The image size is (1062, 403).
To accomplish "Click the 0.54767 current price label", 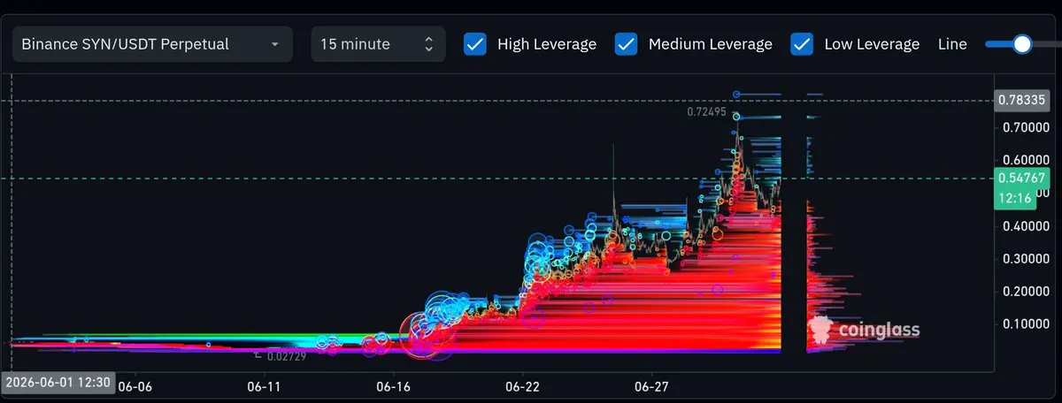I will click(x=1023, y=178).
